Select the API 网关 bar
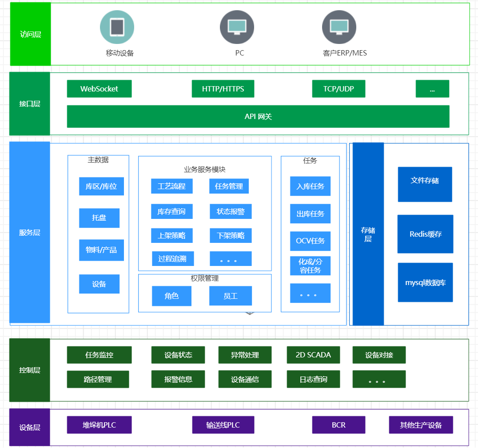 258,116
